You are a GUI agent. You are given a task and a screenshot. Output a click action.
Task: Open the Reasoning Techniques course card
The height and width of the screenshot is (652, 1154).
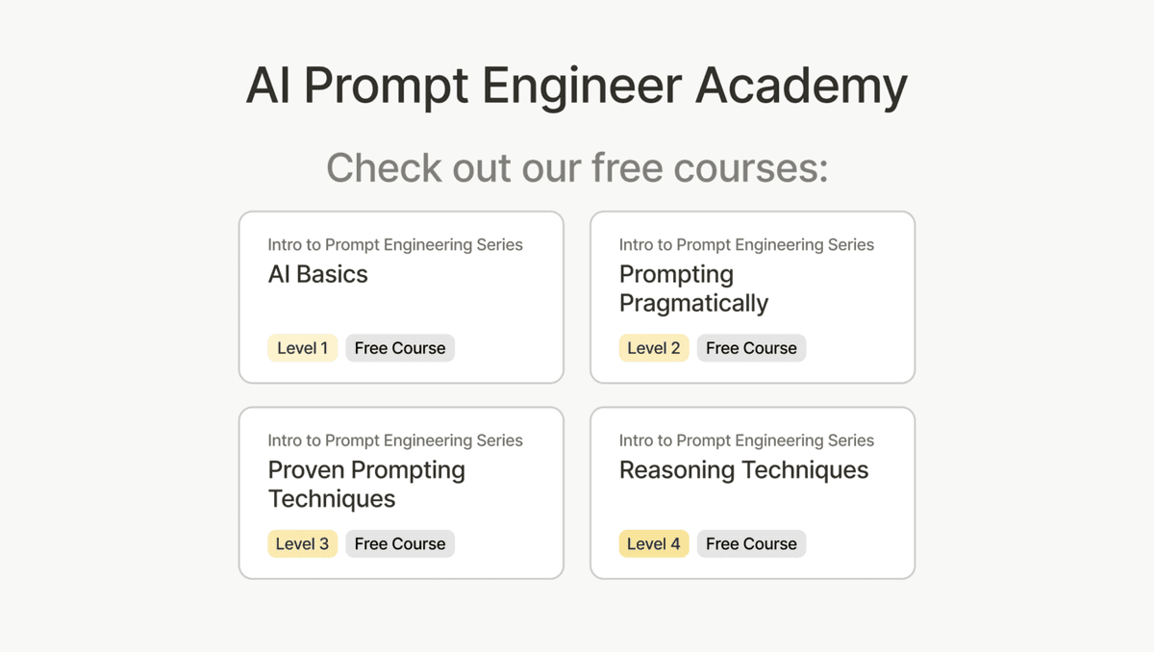[753, 492]
